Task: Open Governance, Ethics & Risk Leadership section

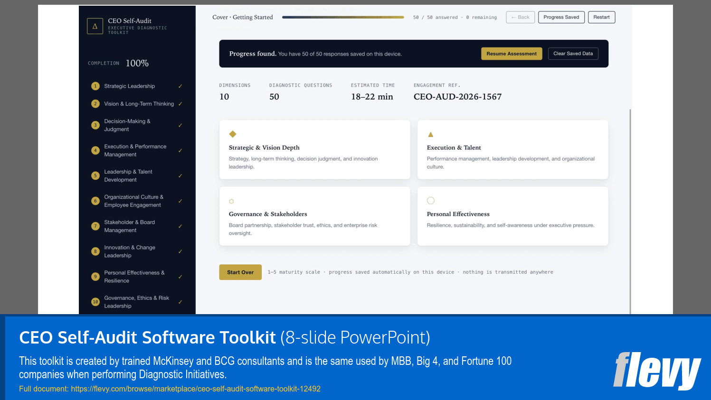Action: coord(137,302)
